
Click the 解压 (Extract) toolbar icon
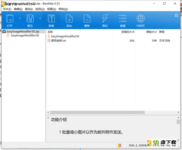(30, 19)
